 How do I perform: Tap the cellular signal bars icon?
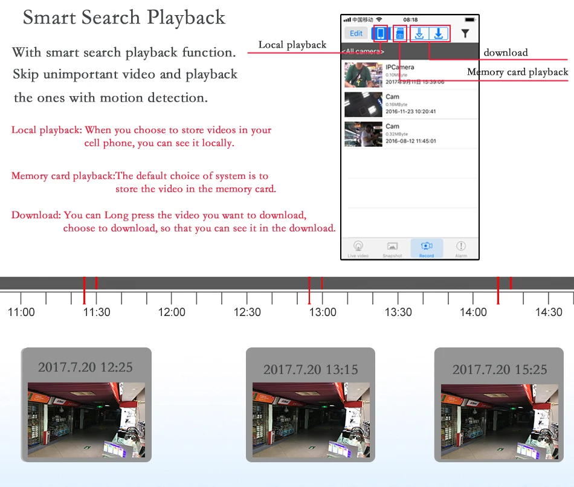[347, 19]
